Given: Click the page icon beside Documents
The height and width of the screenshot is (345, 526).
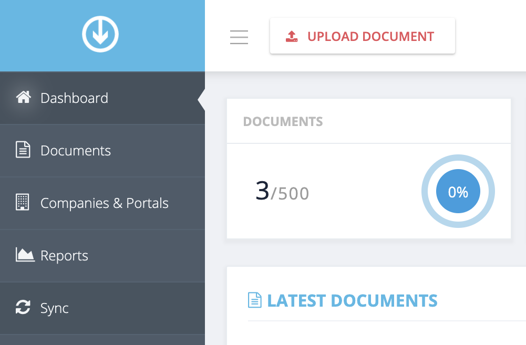Looking at the screenshot, I should pos(23,150).
